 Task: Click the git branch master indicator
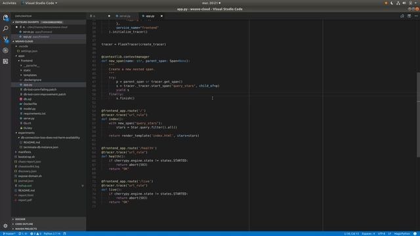tap(9, 233)
